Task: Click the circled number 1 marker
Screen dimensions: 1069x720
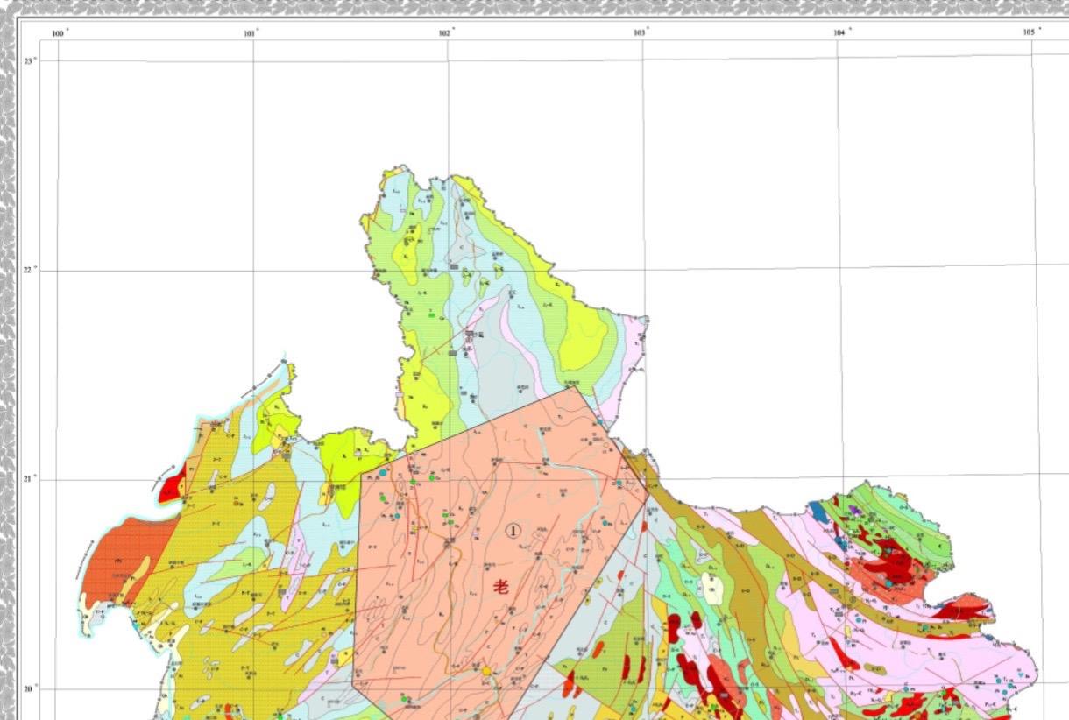Action: (513, 530)
